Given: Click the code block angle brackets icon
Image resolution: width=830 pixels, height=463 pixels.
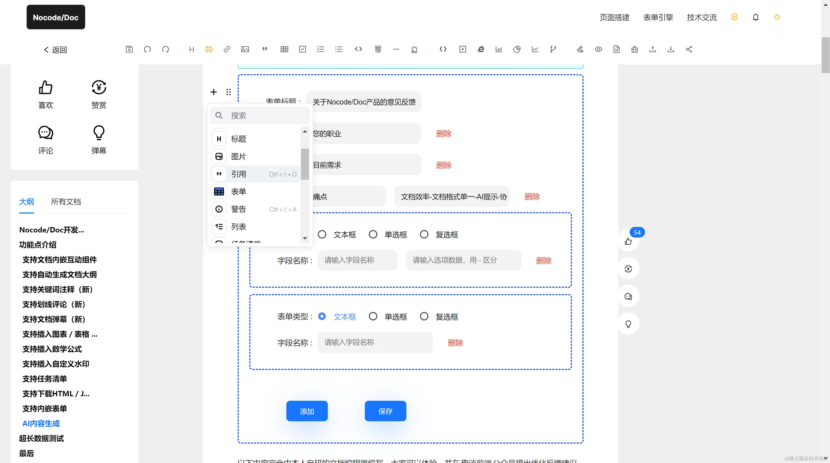Looking at the screenshot, I should [358, 49].
